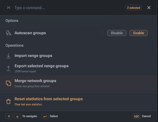The height and width of the screenshot is (122, 158).
Task: Click the Reset statistics trash icon
Action: pyautogui.click(x=8, y=101)
